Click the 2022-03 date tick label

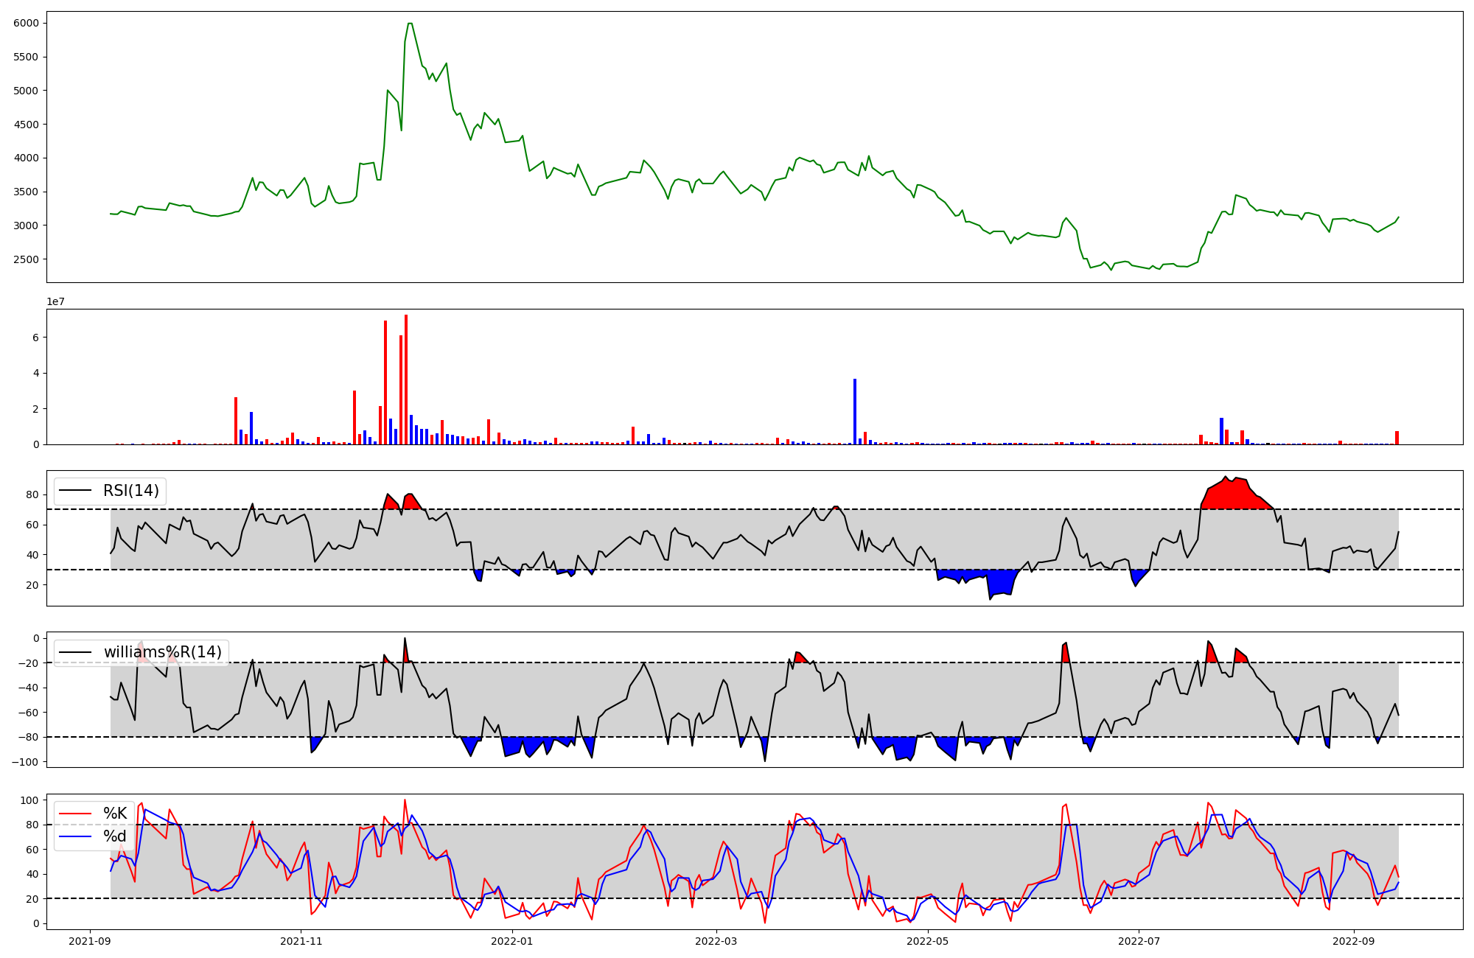coord(716,941)
